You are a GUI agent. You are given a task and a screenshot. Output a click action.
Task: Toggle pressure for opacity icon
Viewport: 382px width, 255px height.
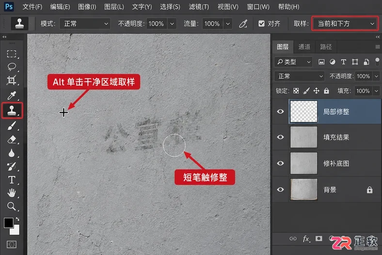243,24
